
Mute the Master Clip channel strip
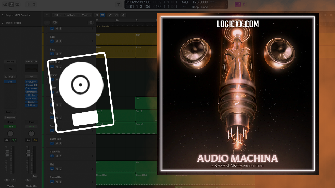pyautogui.click(x=28, y=180)
